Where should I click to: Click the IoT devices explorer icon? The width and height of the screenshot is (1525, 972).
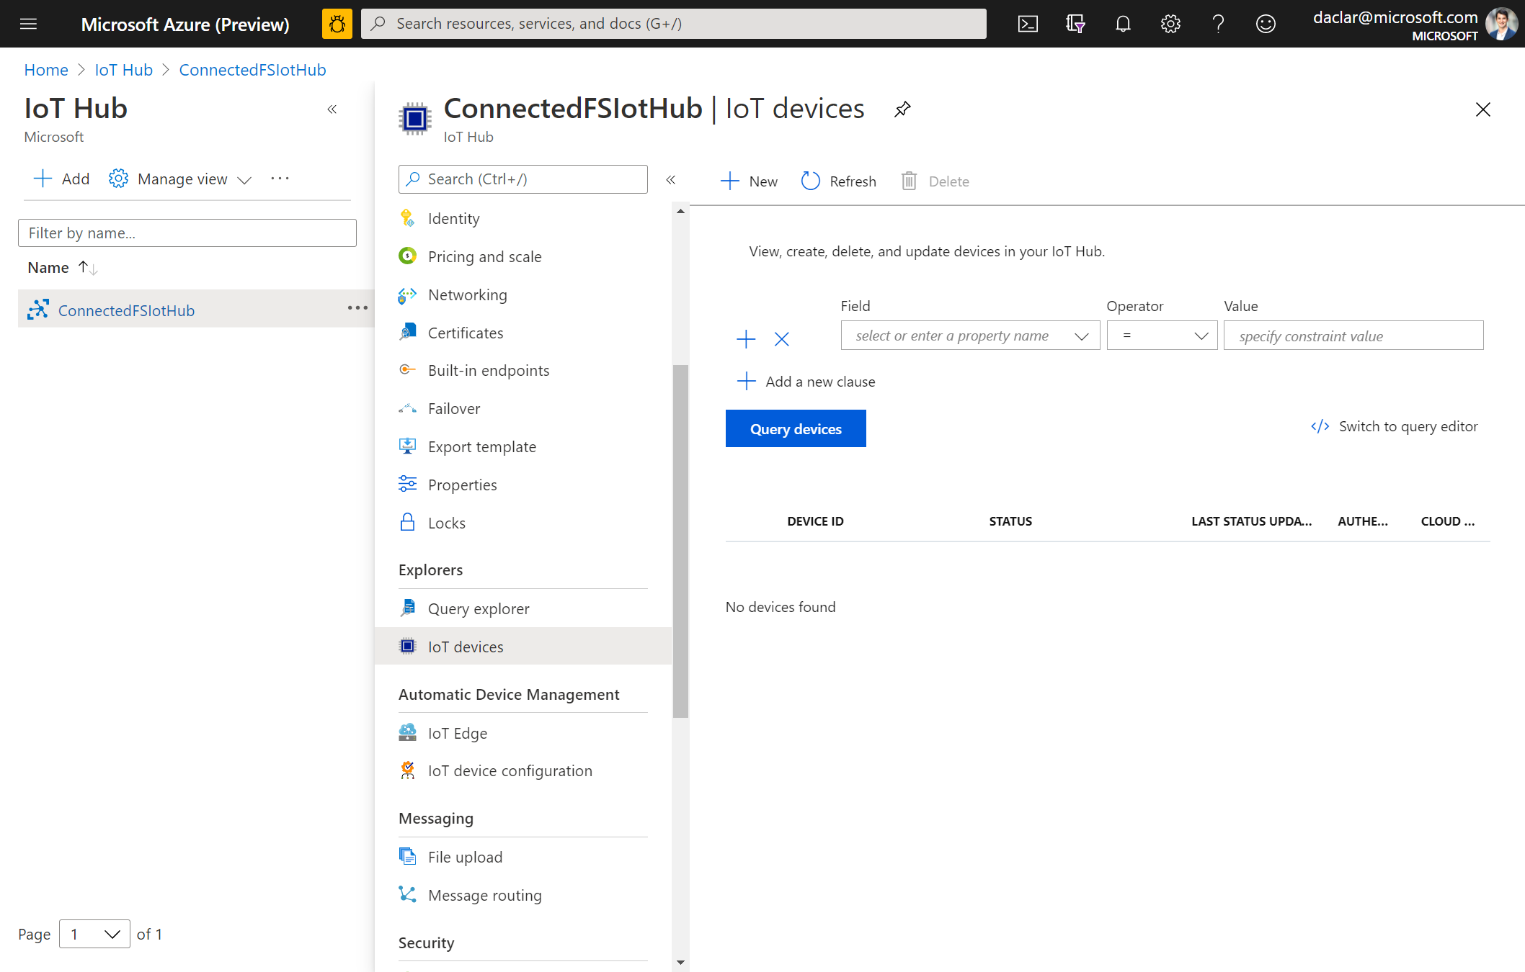click(408, 645)
